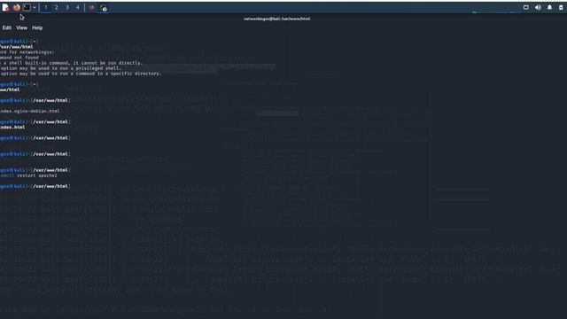This screenshot has height=319, width=567.
Task: Select the 'ndex.html' output line
Action: point(12,128)
